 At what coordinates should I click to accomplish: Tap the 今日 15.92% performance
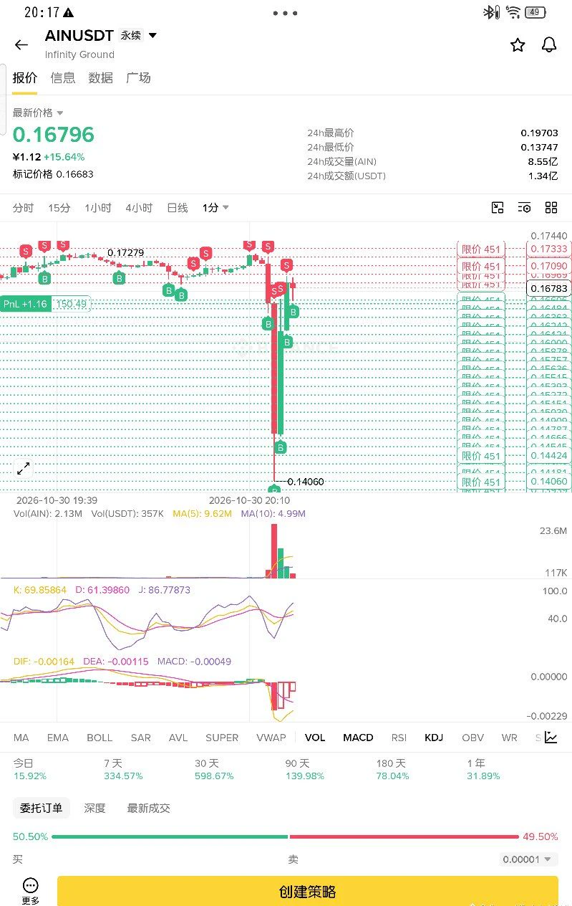click(30, 770)
